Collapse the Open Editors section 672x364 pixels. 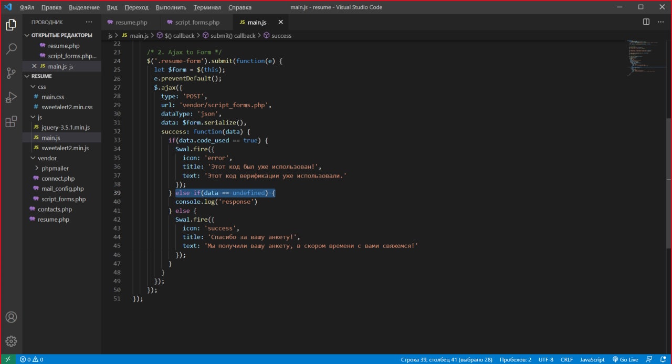click(27, 35)
